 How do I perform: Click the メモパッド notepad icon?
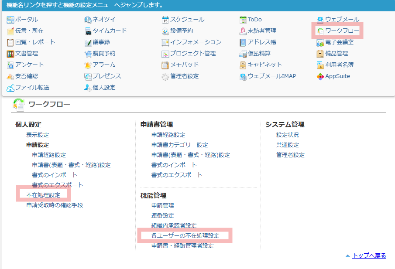pyautogui.click(x=165, y=65)
